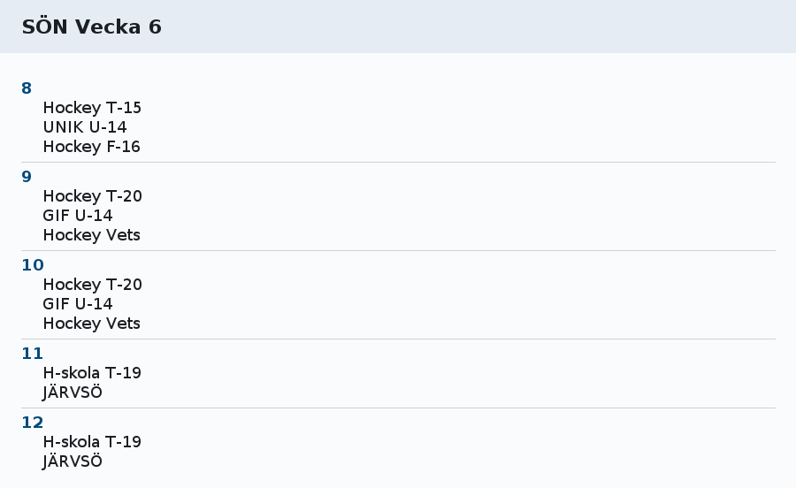The height and width of the screenshot is (488, 796).
Task: Click Hockey T-20 under hour 9
Action: 92,196
